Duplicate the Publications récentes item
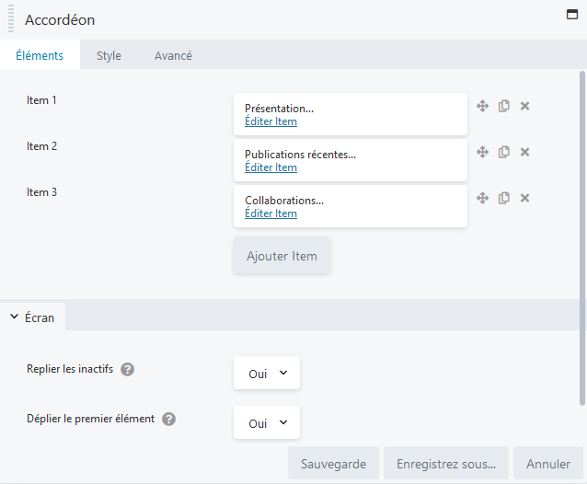The image size is (587, 484). (504, 153)
